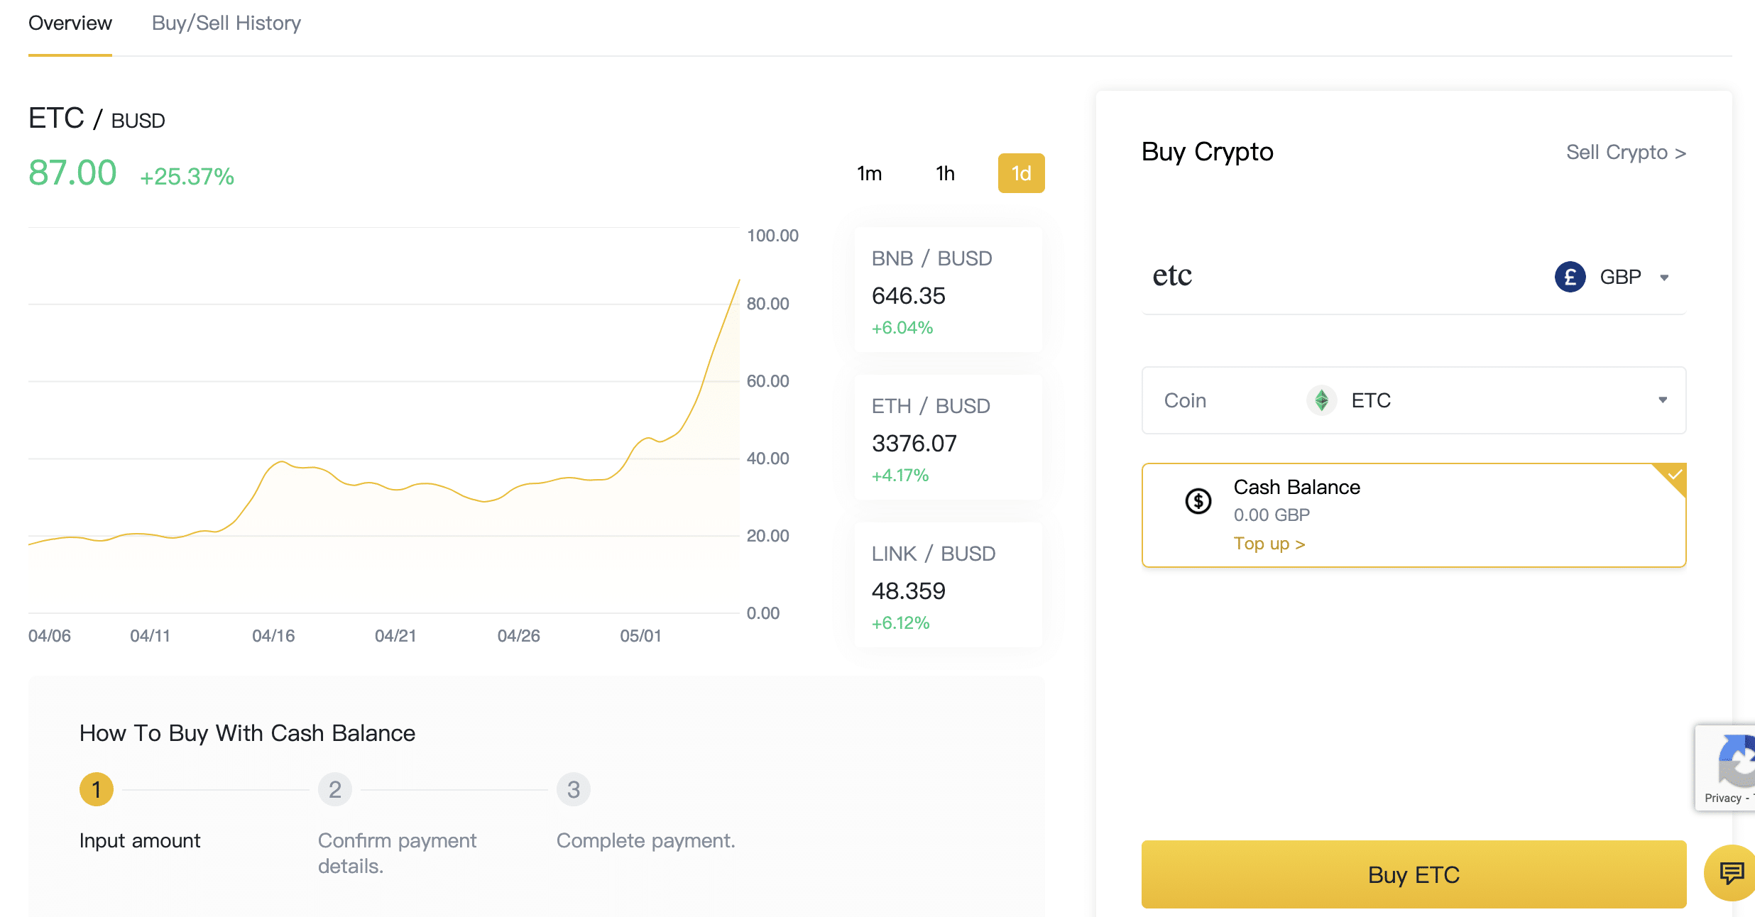Screen dimensions: 1755x917
Task: Click the Buy/Sell History tab
Action: [x=225, y=23]
